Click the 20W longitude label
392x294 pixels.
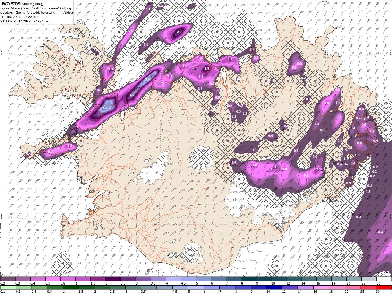click(x=163, y=2)
